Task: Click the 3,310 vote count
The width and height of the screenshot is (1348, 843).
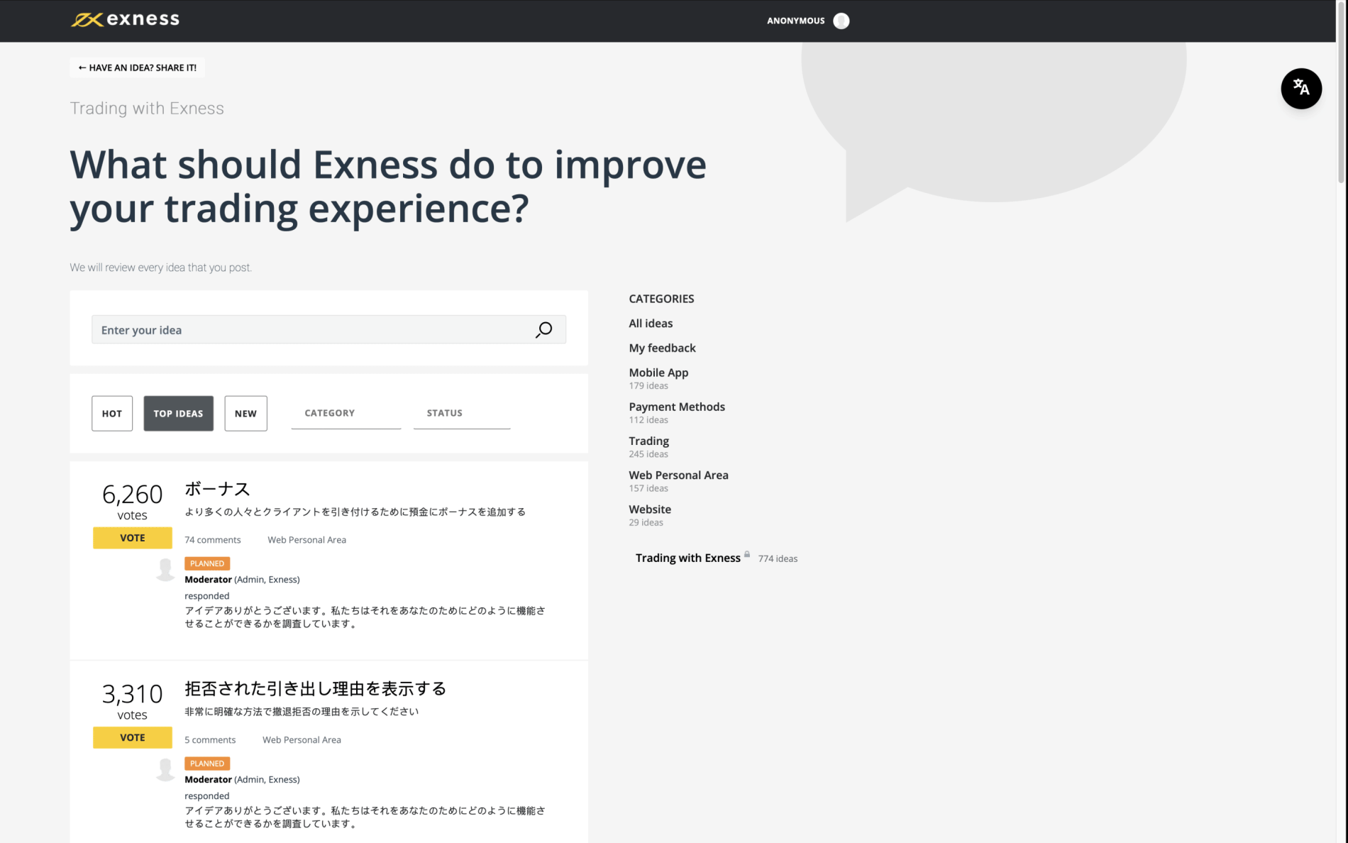Action: pos(132,693)
